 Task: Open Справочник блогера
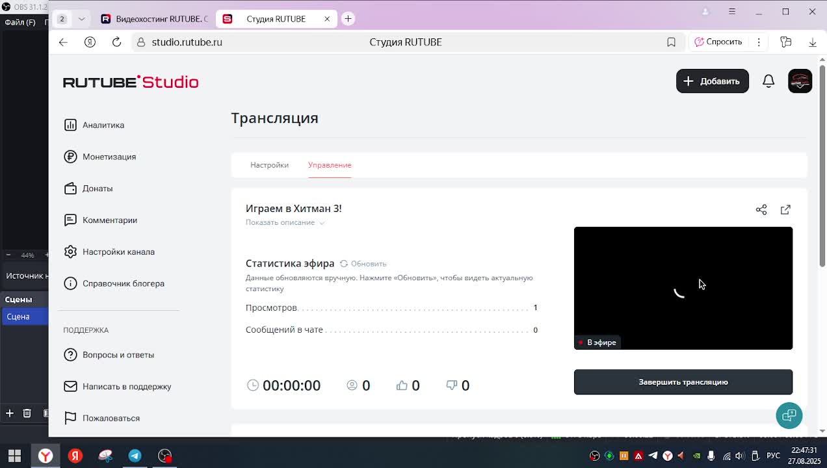(x=114, y=283)
